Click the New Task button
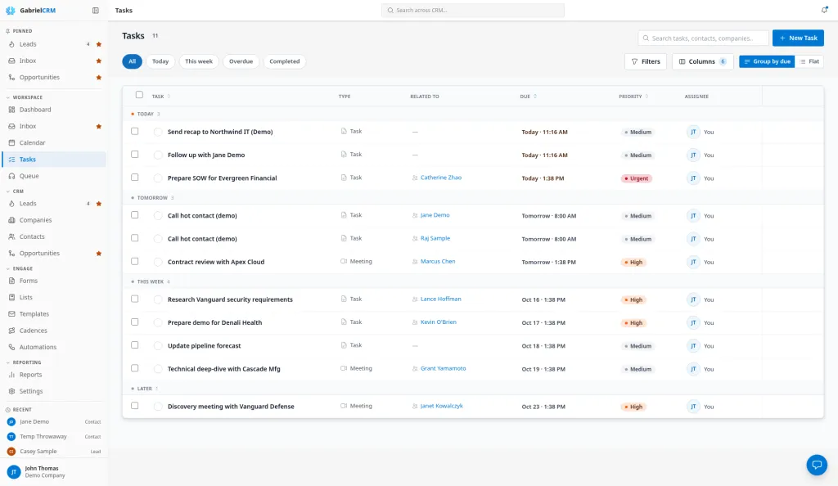 [x=798, y=38]
